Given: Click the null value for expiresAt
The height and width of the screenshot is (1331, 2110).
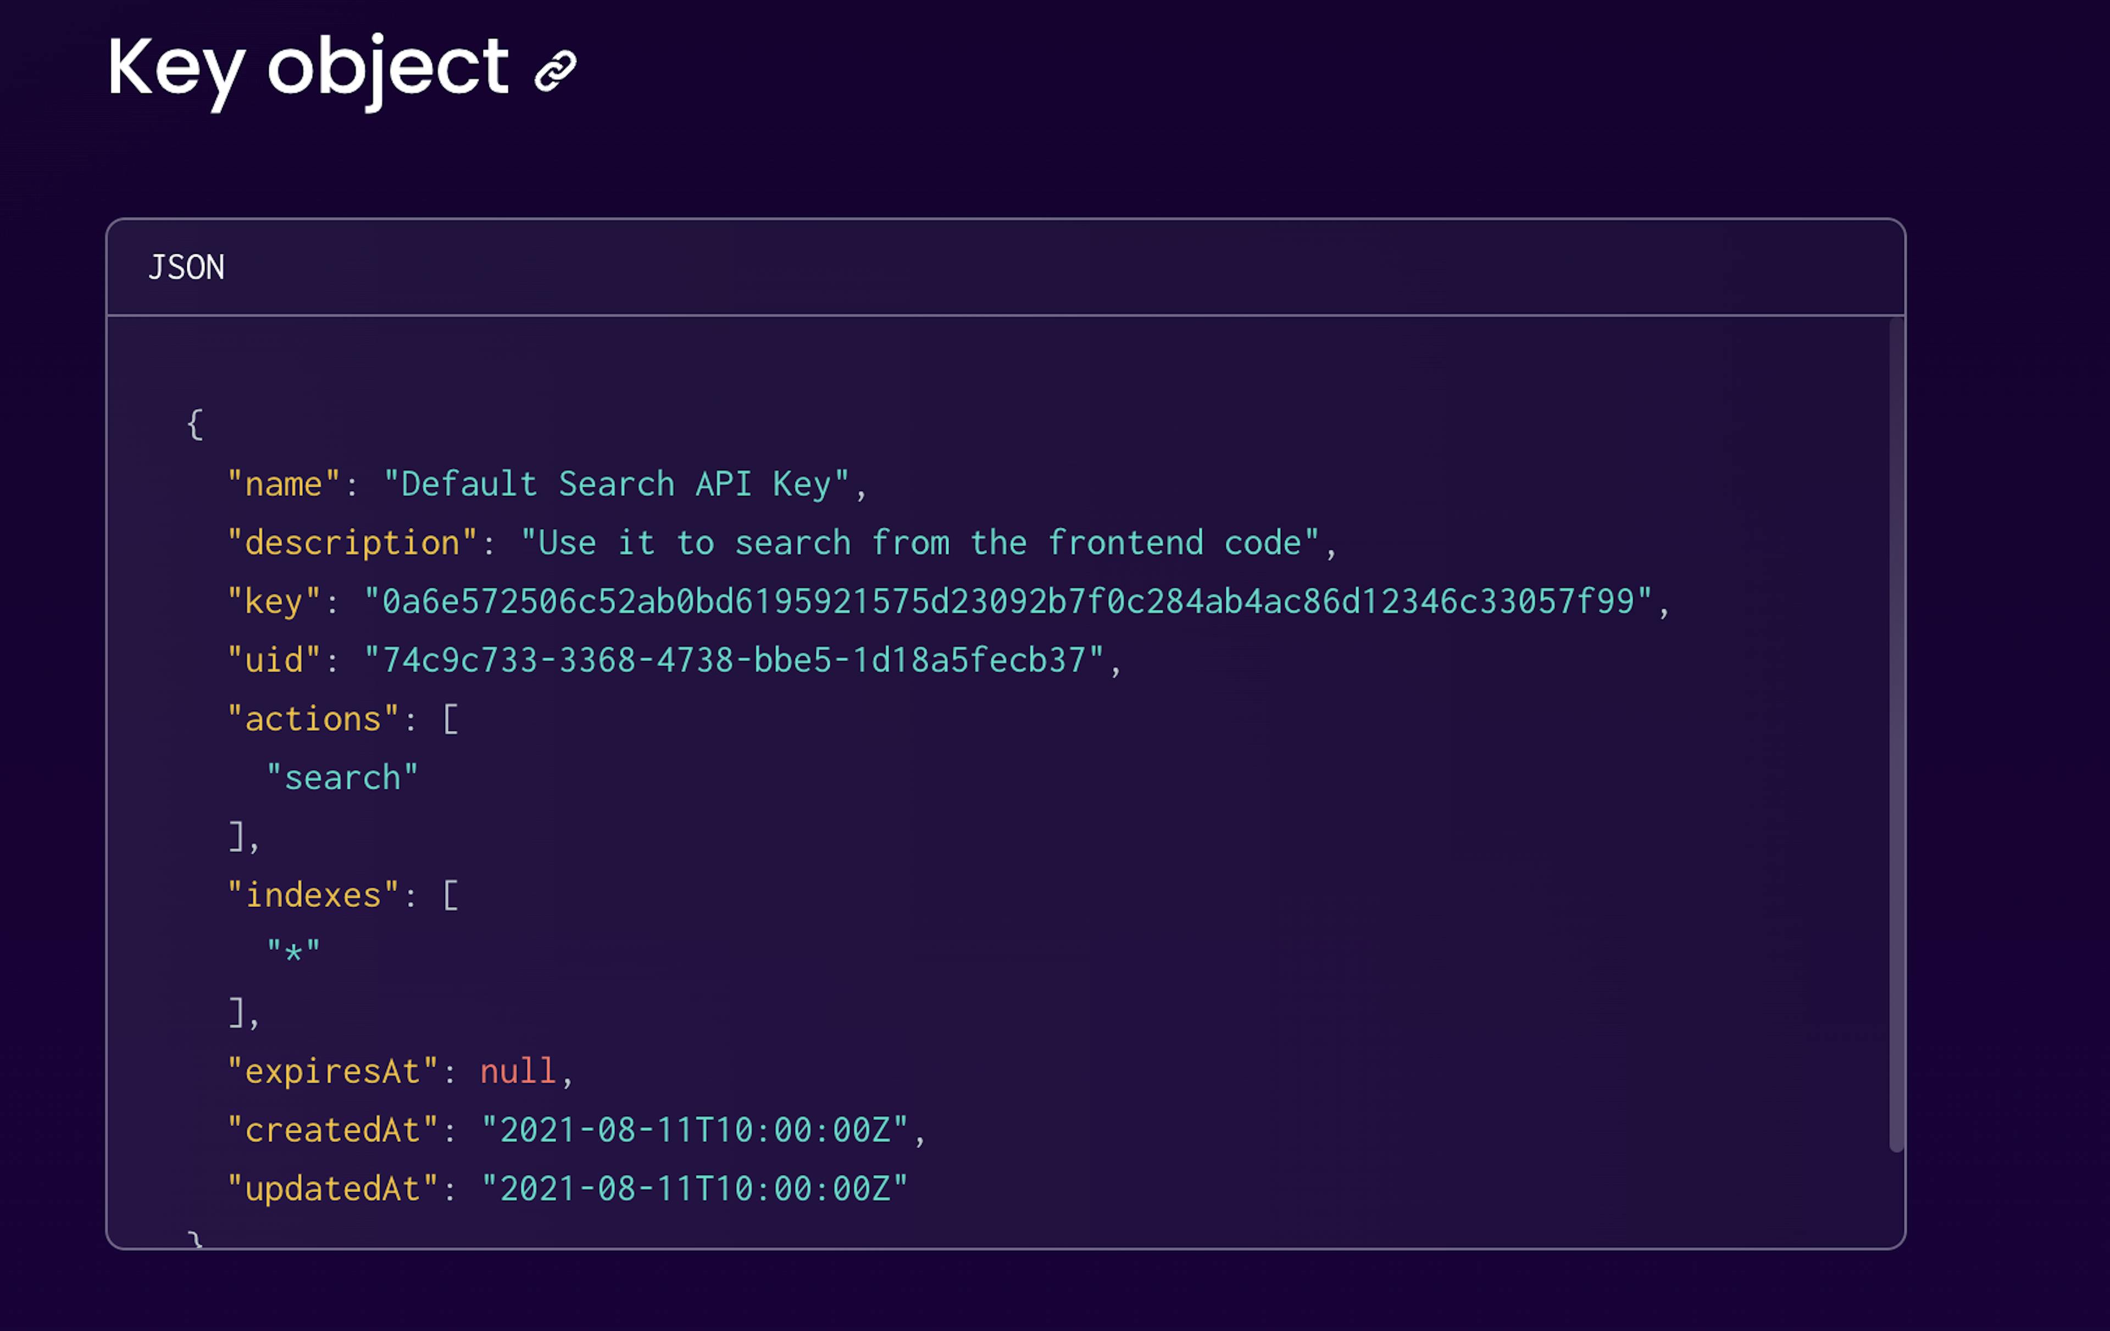Looking at the screenshot, I should tap(518, 1072).
